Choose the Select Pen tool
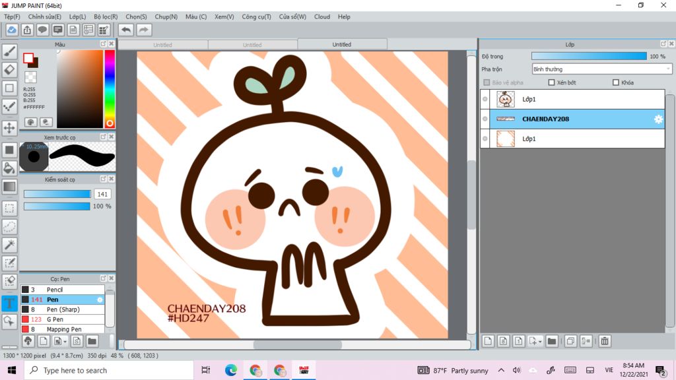Screen dimensions: 676x380 point(9,263)
